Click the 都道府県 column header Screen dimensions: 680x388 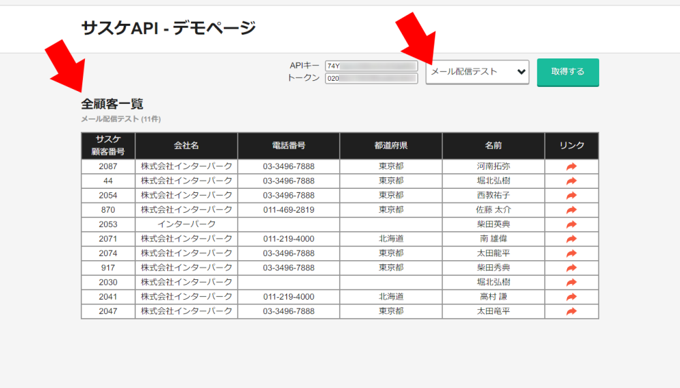click(x=391, y=146)
